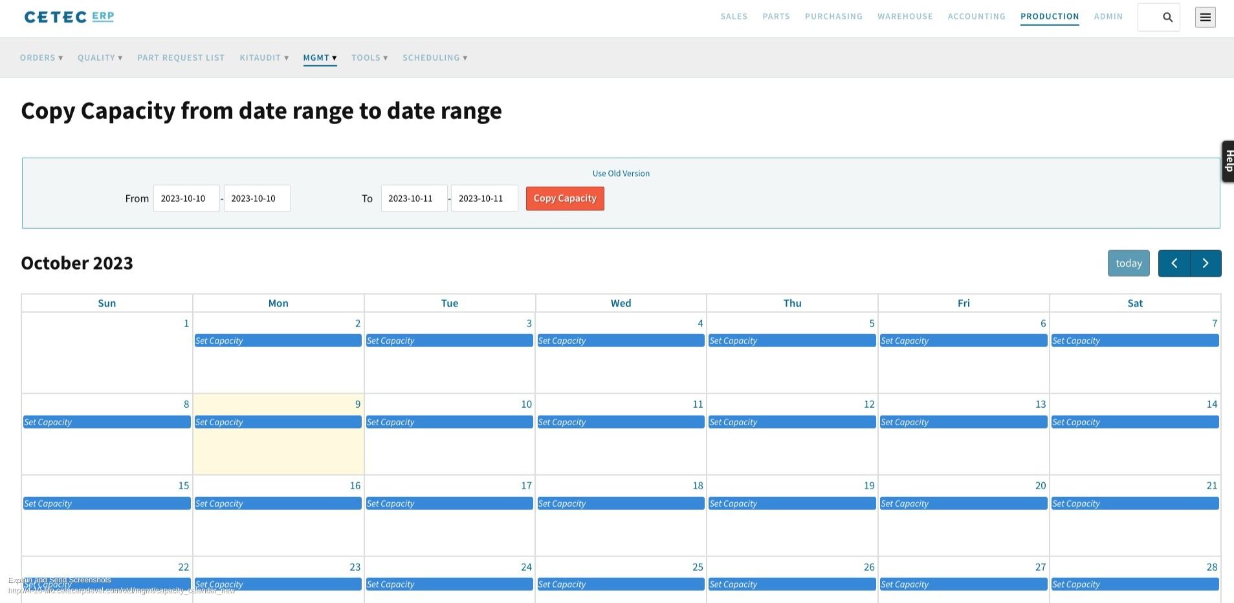Click the To end date field
The width and height of the screenshot is (1234, 603).
click(484, 198)
